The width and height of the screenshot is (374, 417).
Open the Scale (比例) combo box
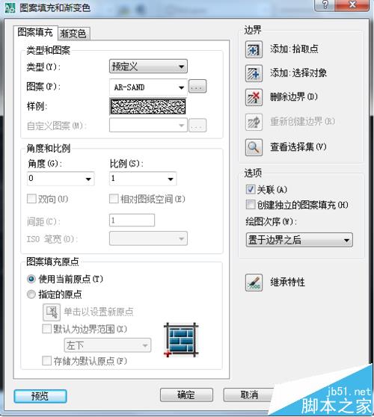(x=143, y=179)
